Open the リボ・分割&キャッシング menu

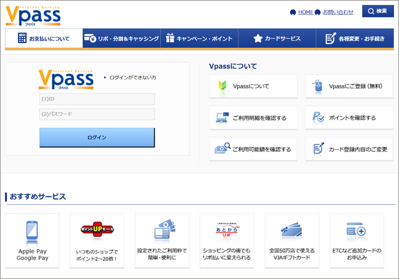click(122, 38)
